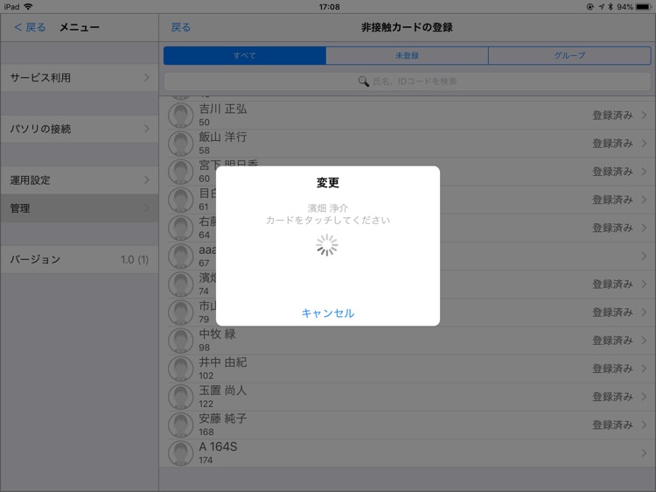Screen dimensions: 656x492
Task: Open the 飯山 洋行 entry
Action: 407,144
